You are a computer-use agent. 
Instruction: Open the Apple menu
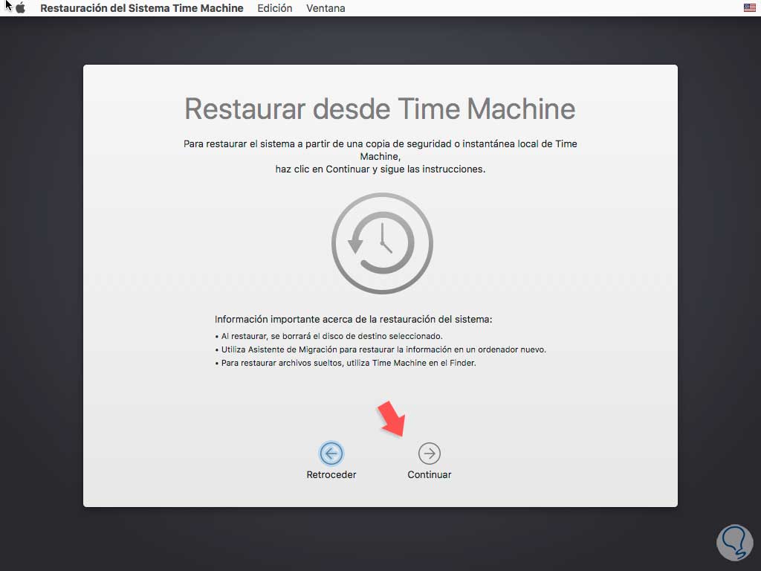pos(20,8)
